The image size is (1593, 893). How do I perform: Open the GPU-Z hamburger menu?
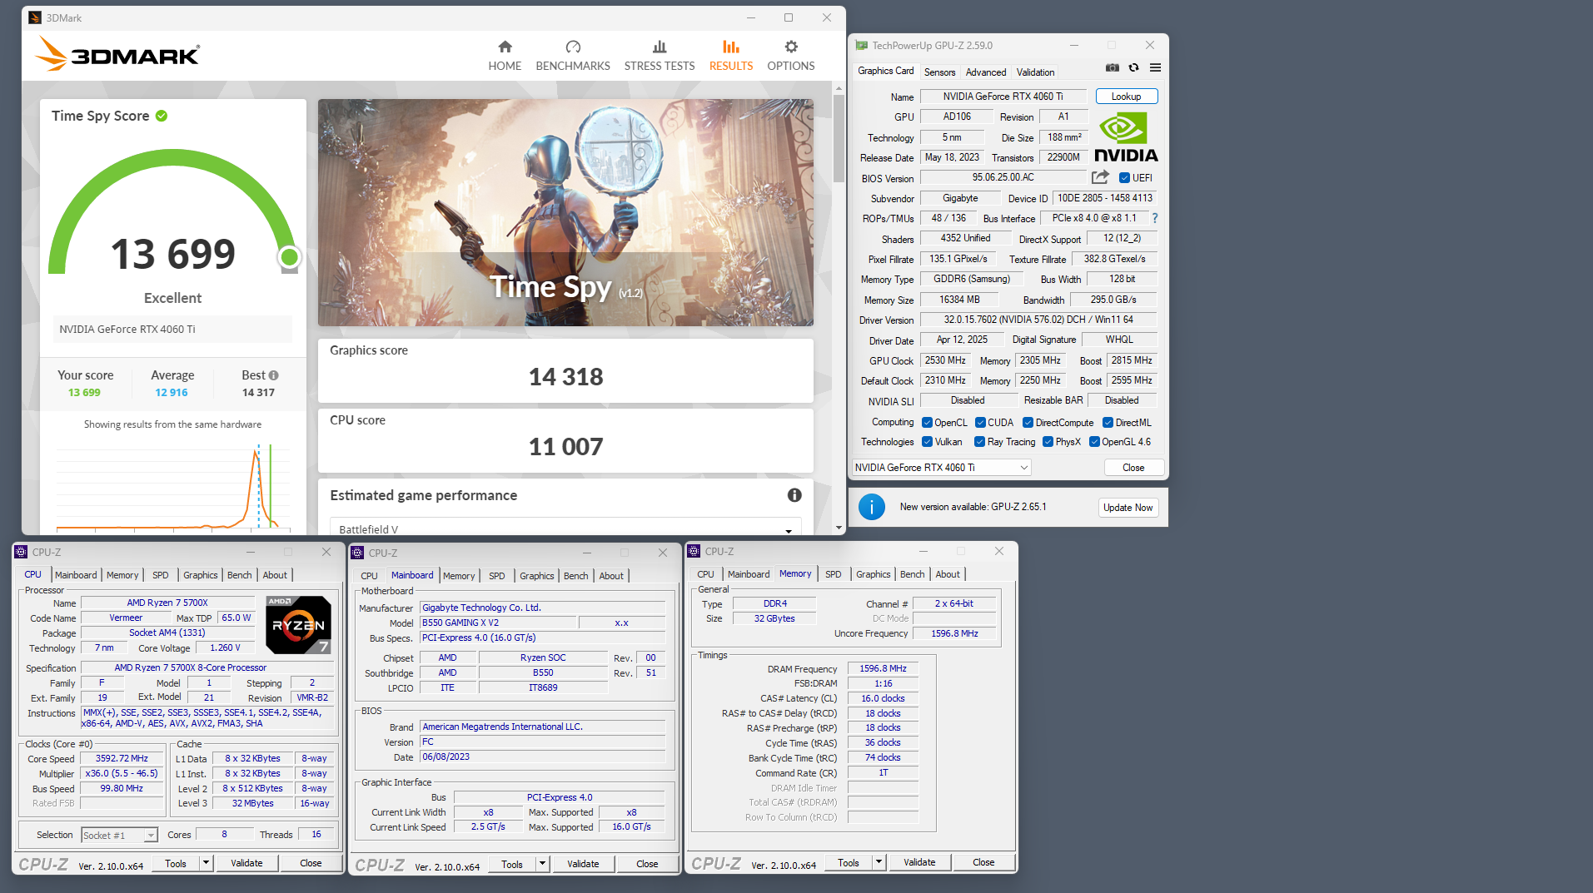tap(1155, 67)
